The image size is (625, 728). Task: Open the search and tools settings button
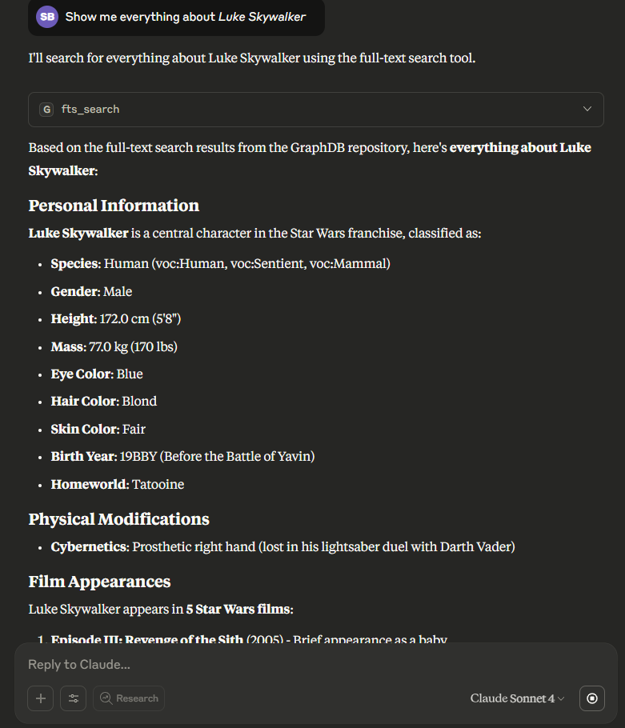click(74, 698)
